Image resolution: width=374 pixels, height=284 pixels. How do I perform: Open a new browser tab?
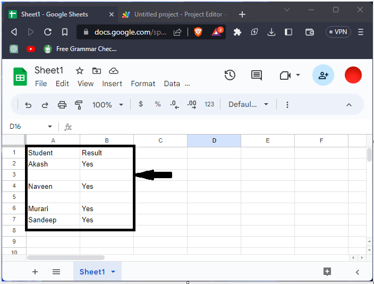(x=242, y=14)
